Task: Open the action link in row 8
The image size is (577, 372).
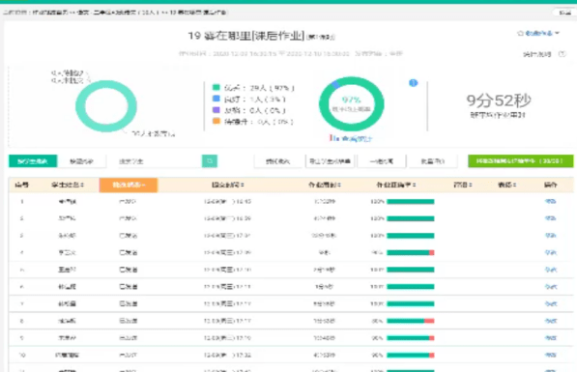Action: coord(551,321)
